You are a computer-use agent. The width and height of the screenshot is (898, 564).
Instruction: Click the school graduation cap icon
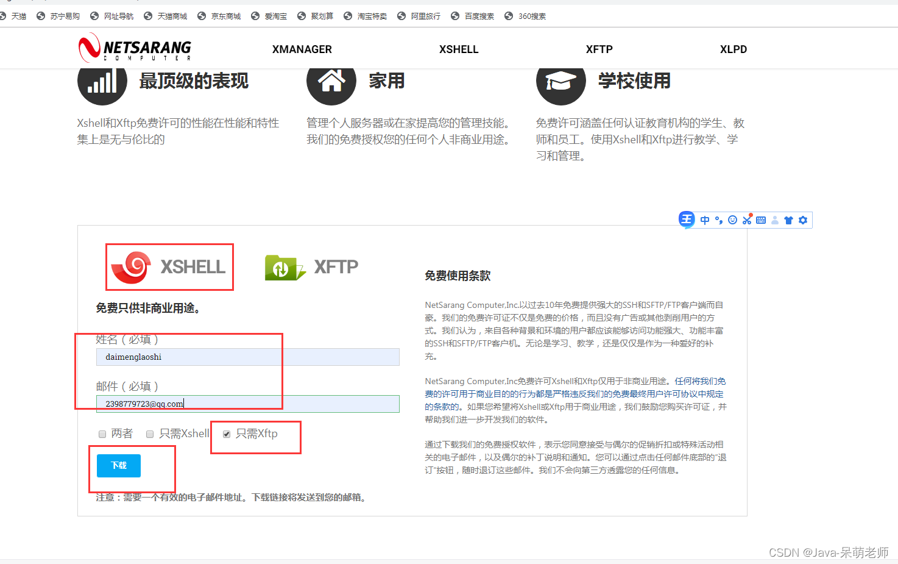(x=561, y=84)
